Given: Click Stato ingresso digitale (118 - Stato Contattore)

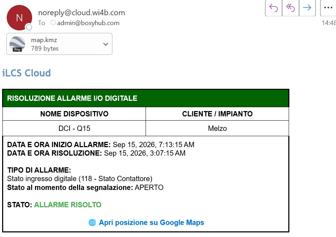Looking at the screenshot, I should click(80, 179).
